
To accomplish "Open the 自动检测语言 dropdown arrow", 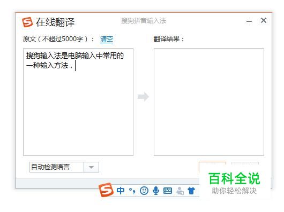I will pos(91,167).
